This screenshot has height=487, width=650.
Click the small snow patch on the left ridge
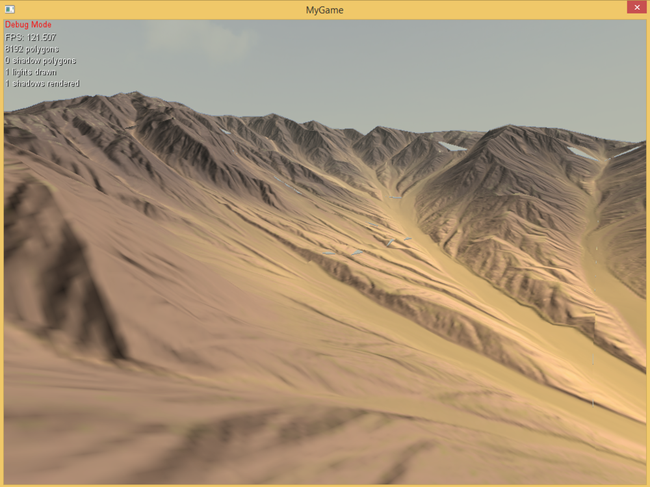(x=224, y=132)
